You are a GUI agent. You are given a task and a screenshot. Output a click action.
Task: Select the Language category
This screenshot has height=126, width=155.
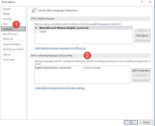tap(13, 29)
